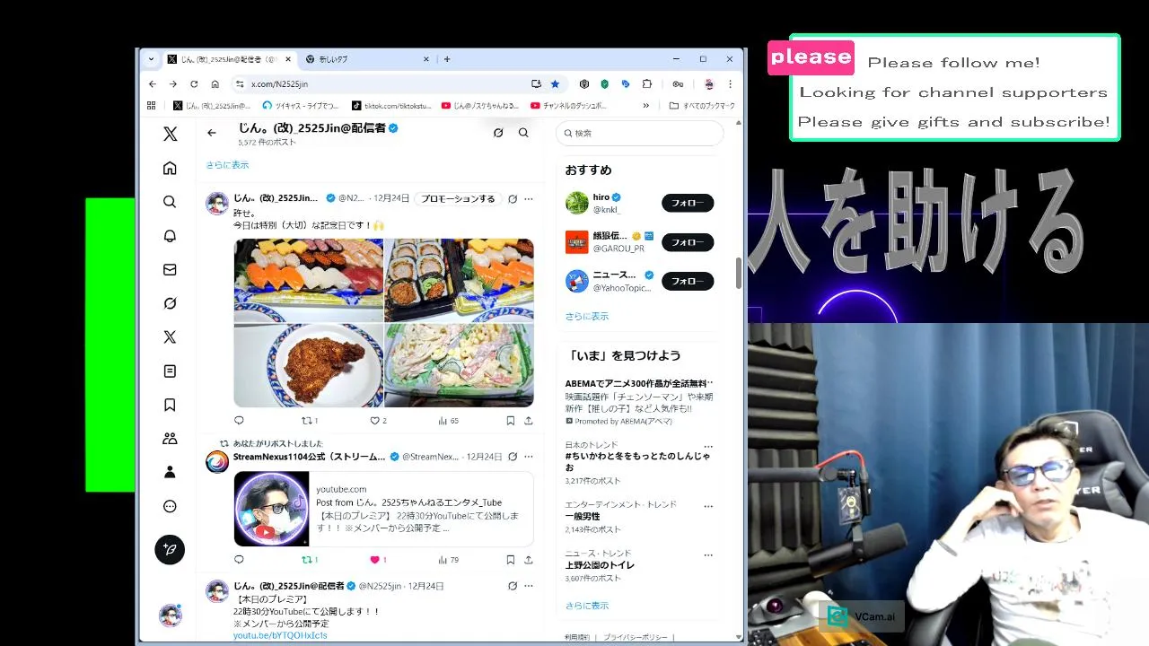Open a new Chrome tab
Image resolution: width=1149 pixels, height=646 pixels.
[447, 59]
